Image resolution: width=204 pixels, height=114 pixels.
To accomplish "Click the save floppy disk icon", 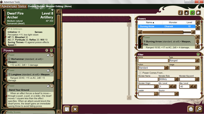I will coord(67,109).
